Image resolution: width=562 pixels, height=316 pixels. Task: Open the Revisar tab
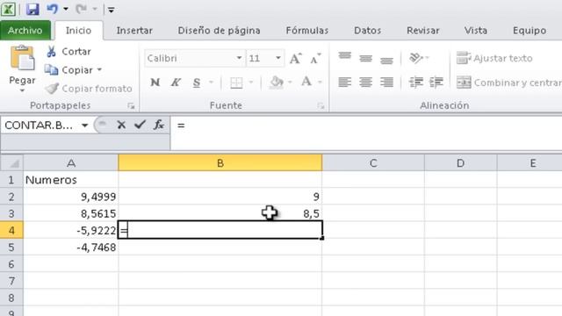pyautogui.click(x=423, y=31)
